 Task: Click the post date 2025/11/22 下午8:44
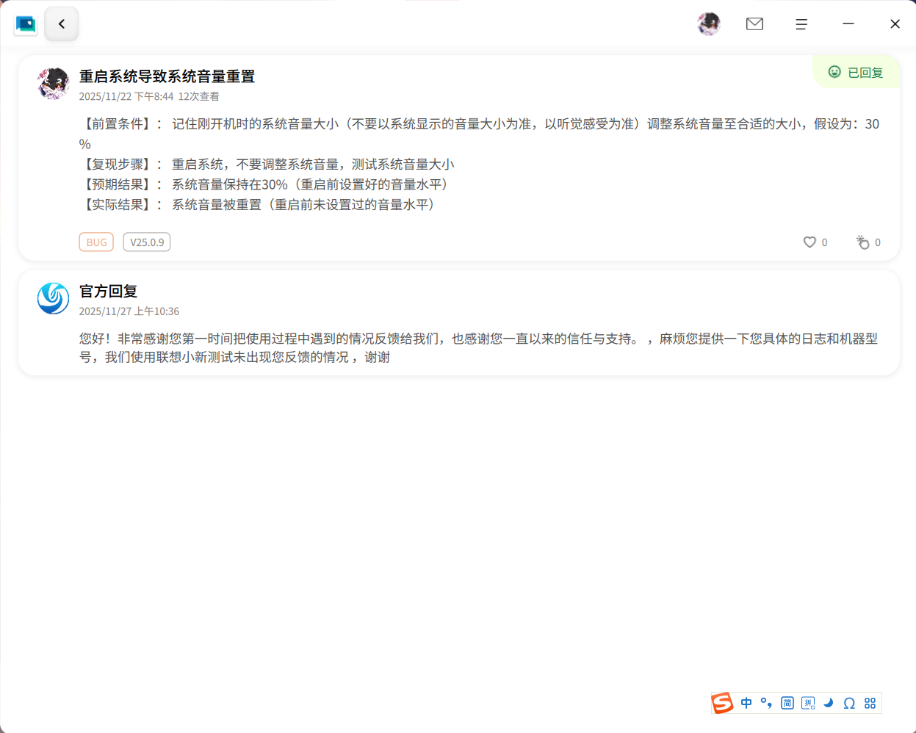point(126,96)
